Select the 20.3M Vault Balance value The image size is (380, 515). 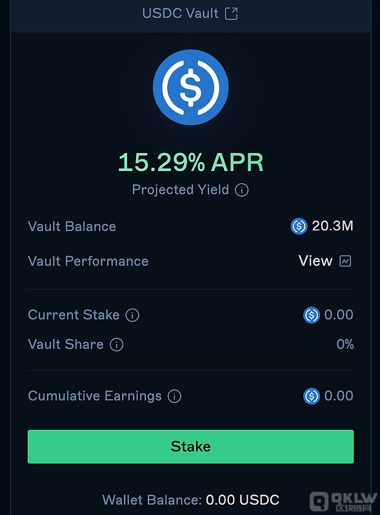pos(332,226)
